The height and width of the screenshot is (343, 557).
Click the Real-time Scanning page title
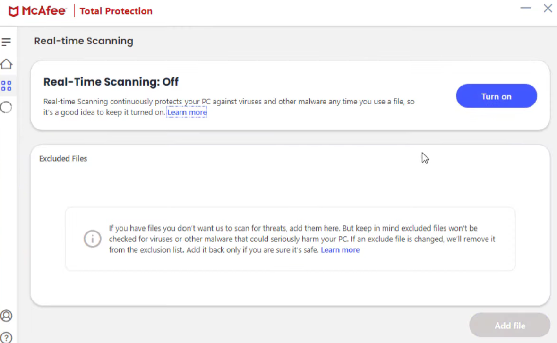(83, 41)
